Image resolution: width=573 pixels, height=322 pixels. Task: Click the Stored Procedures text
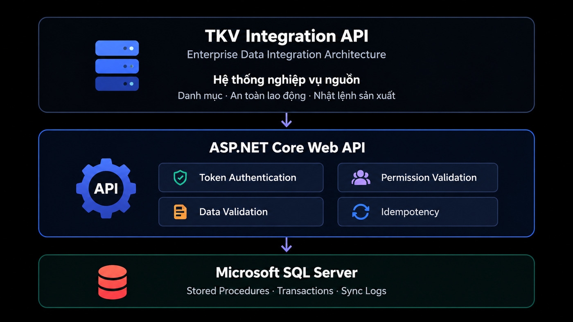click(228, 291)
